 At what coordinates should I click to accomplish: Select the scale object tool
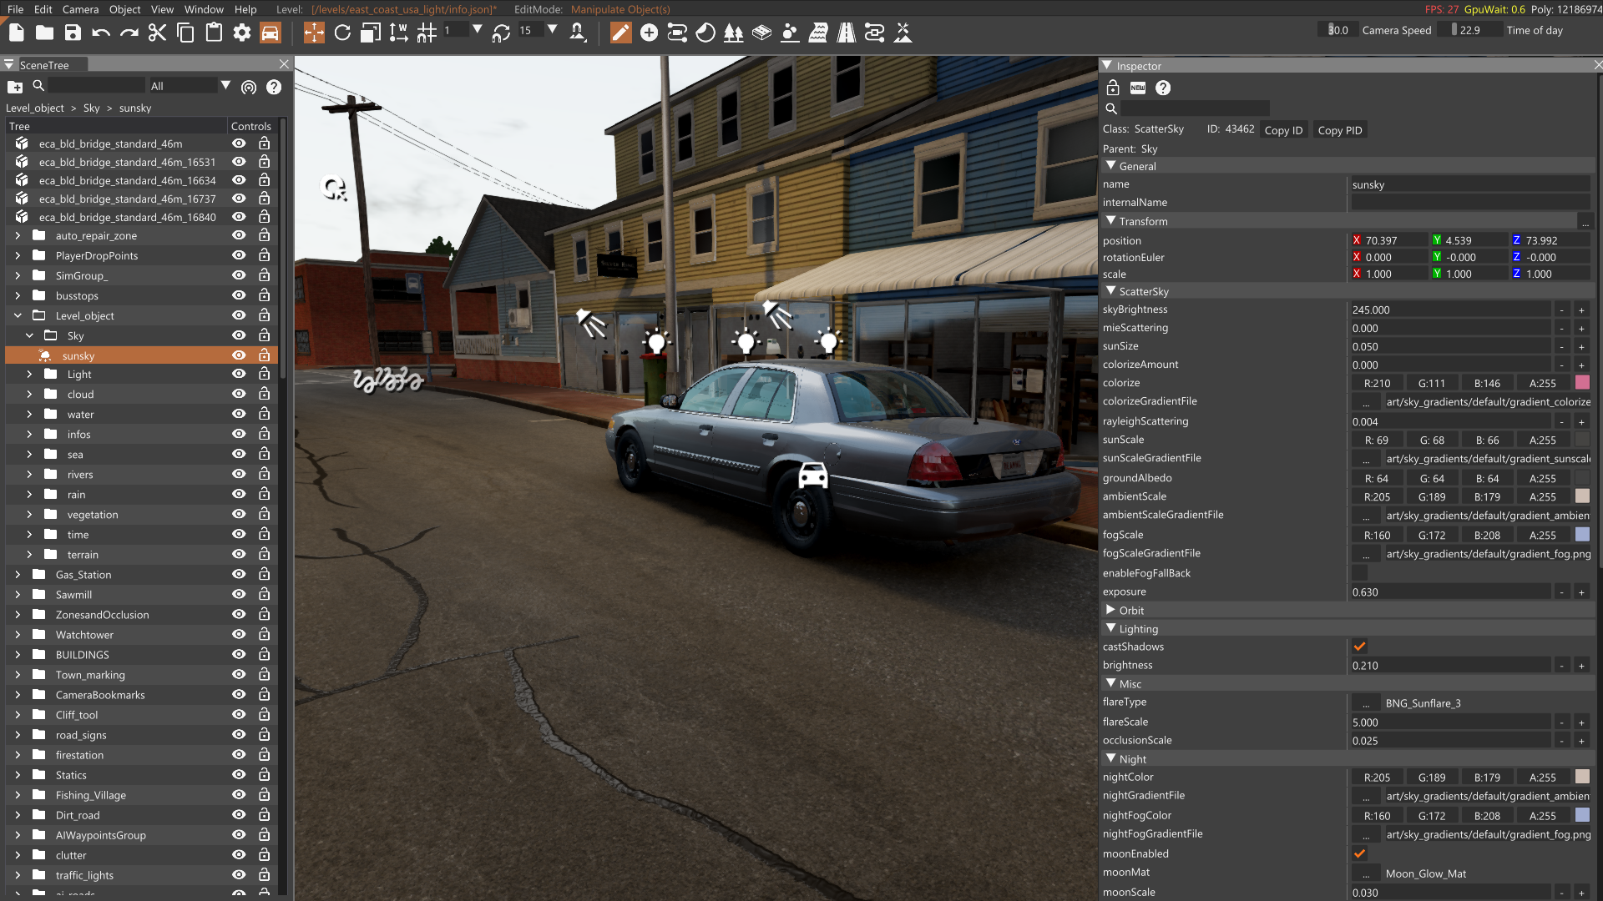(370, 33)
